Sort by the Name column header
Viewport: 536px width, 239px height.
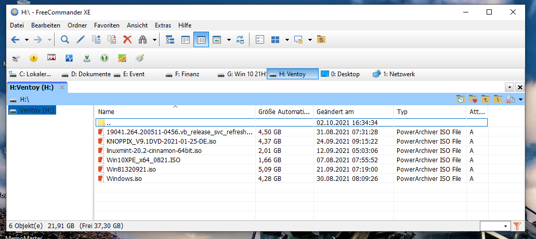click(x=175, y=111)
